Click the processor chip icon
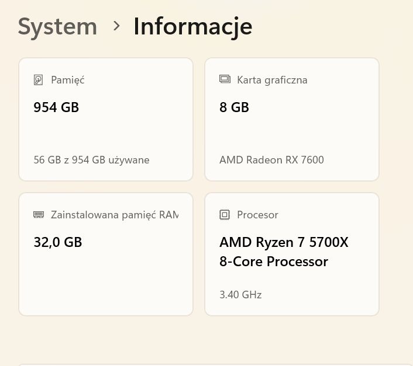The height and width of the screenshot is (366, 413). [225, 215]
